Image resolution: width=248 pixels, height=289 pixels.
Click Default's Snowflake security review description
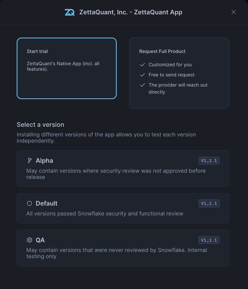pyautogui.click(x=105, y=214)
